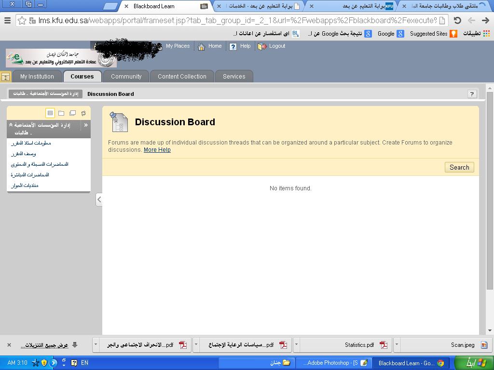
Task: Open the Community tab
Action: point(126,77)
